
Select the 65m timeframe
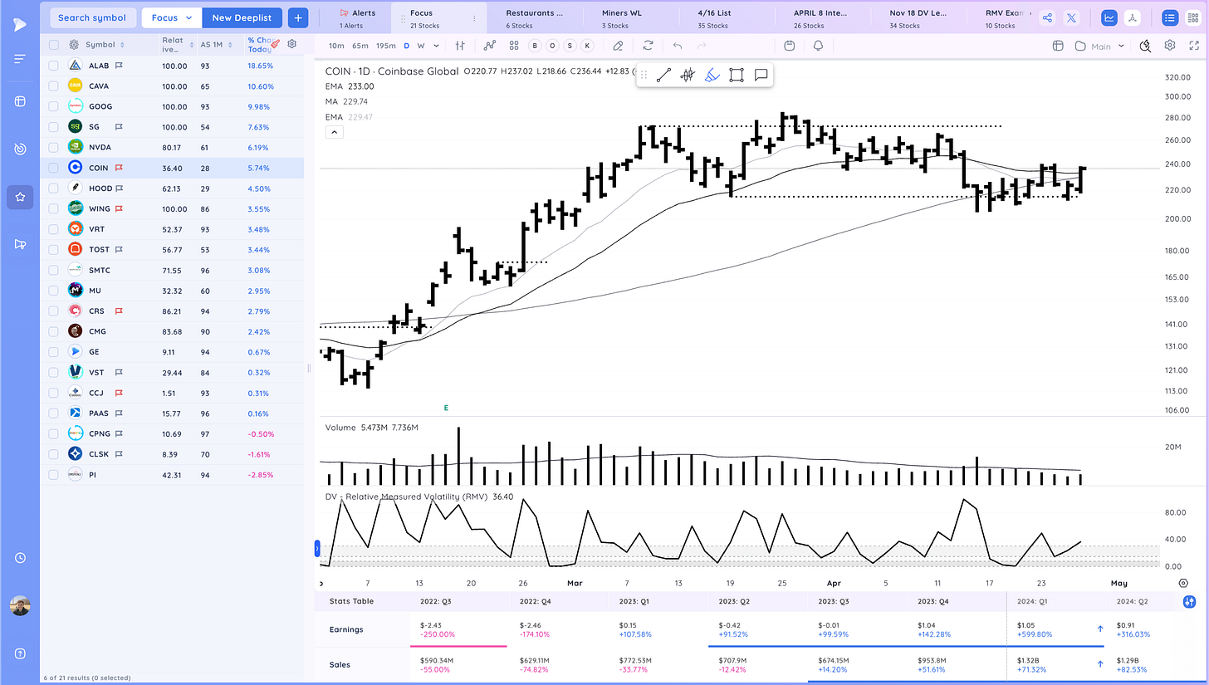[x=360, y=46]
